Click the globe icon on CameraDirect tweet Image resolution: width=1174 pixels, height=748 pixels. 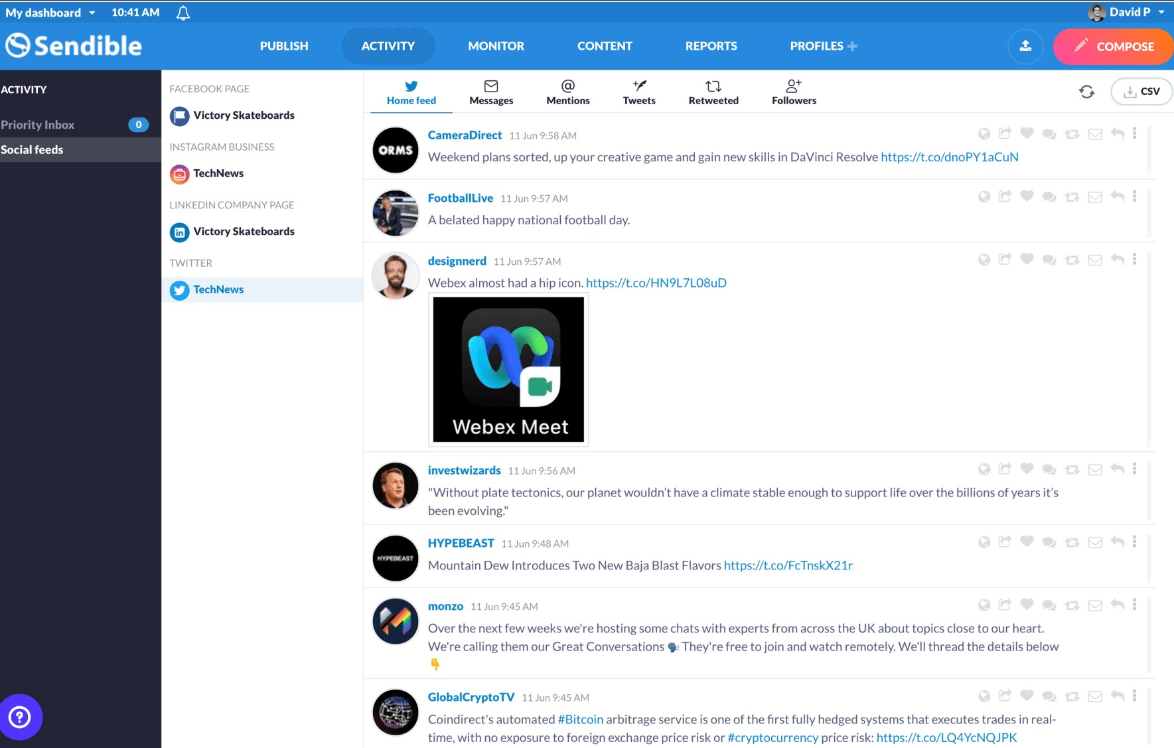[984, 134]
